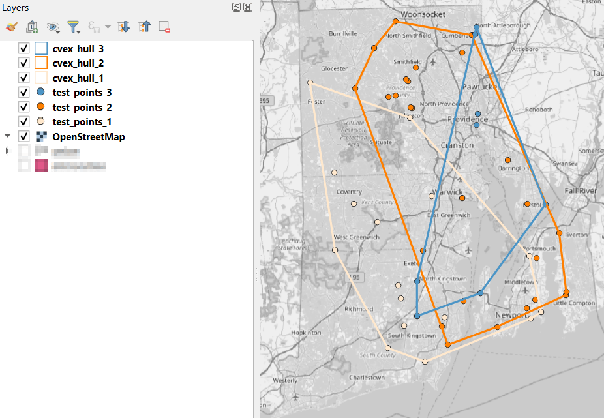Click the Remove Layer/Group icon
This screenshot has width=604, height=418.
(x=164, y=27)
